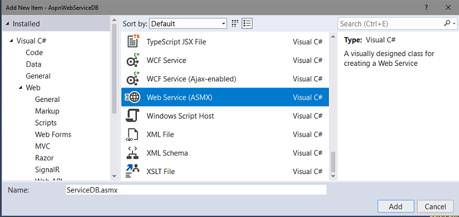This screenshot has width=459, height=217.
Task: Select the Web Forms category
Action: click(x=53, y=135)
